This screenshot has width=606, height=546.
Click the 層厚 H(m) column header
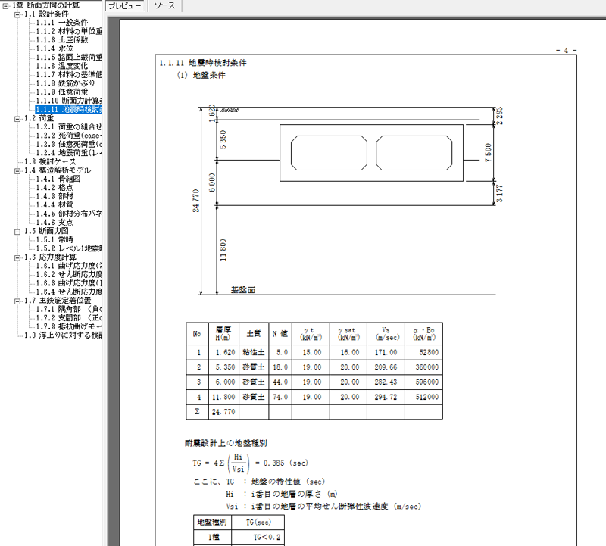point(223,333)
